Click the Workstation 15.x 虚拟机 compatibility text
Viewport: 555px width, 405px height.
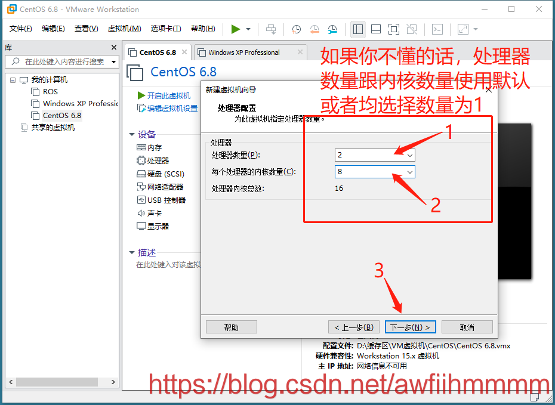coord(398,356)
